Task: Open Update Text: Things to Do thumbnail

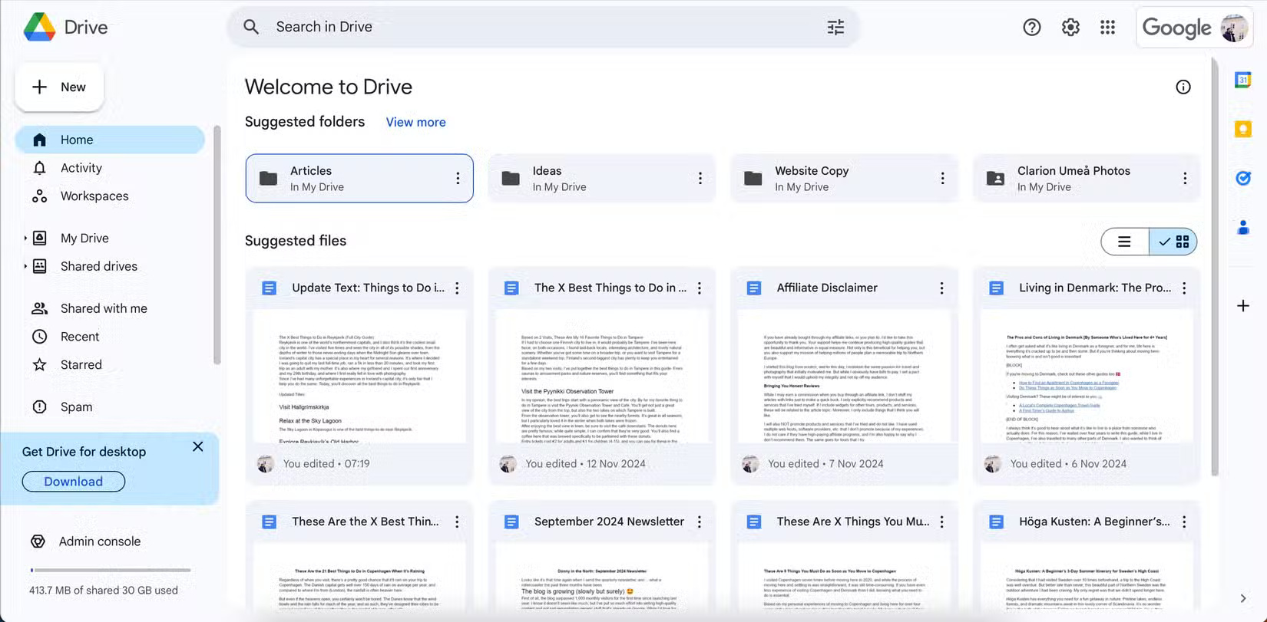Action: [x=359, y=377]
